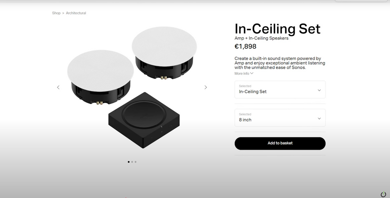The image size is (390, 198).
Task: Expand the More info section
Action: point(244,73)
